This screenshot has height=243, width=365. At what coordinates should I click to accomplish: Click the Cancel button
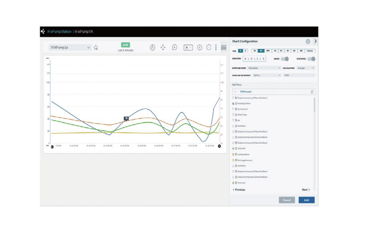pyautogui.click(x=287, y=200)
